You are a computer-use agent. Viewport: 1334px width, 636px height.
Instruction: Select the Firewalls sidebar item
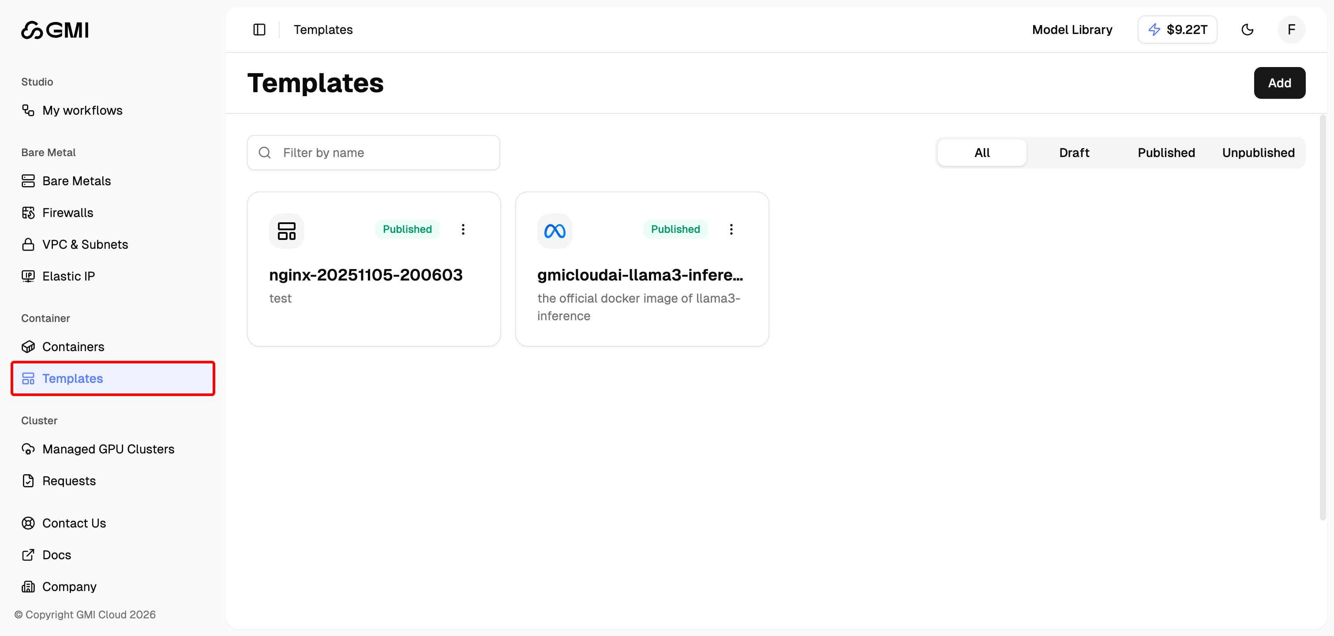click(68, 212)
